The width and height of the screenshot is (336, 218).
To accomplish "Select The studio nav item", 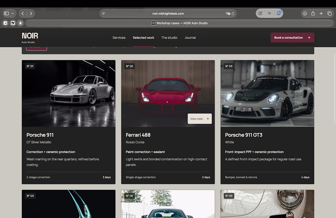I will point(169,38).
